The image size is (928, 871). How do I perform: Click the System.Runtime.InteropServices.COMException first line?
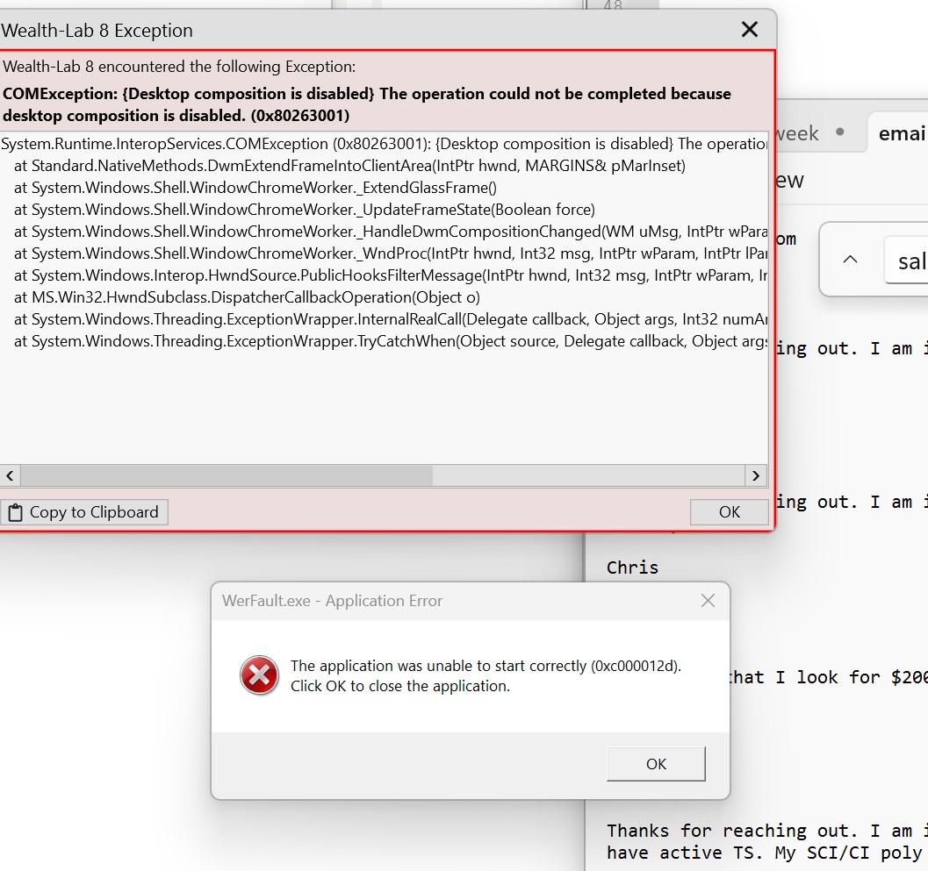(384, 144)
